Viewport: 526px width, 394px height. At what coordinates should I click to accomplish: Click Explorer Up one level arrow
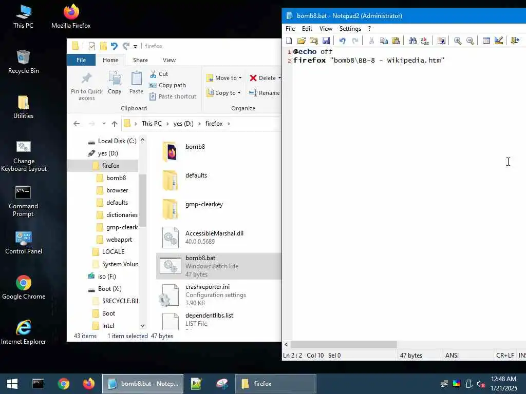pos(115,124)
